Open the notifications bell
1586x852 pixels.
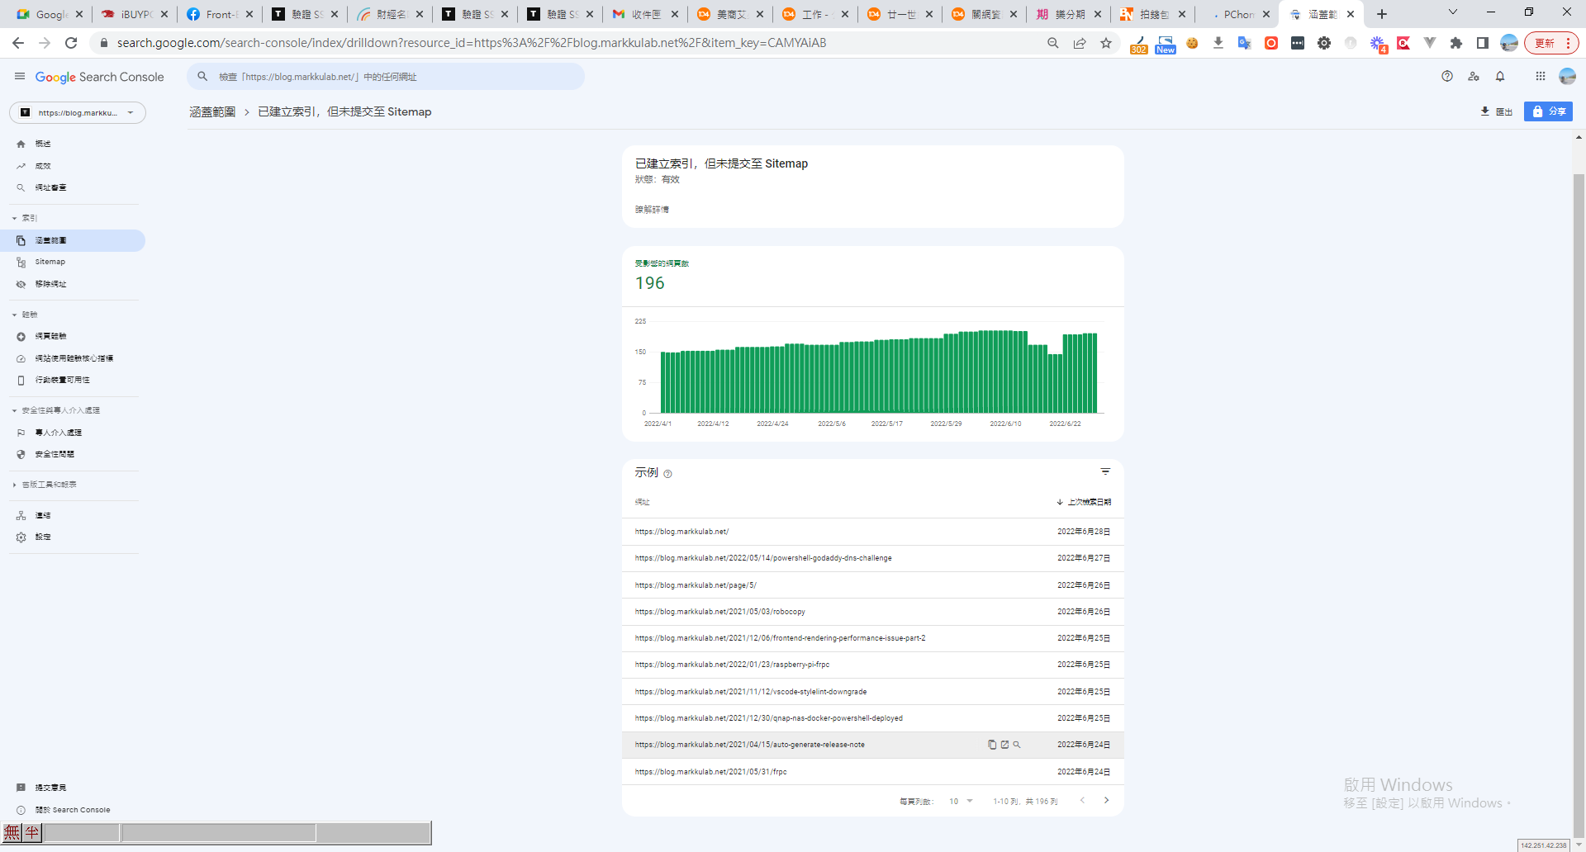1500,77
